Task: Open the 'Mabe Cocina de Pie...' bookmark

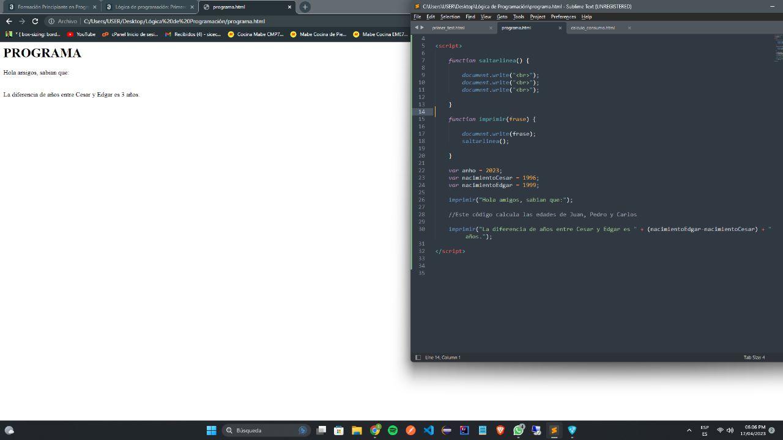Action: point(318,34)
